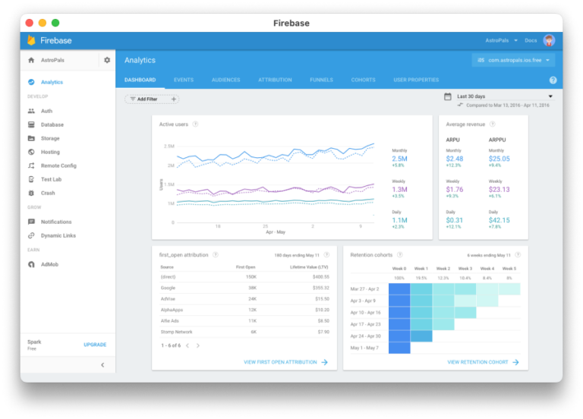Viewport: 583px width, 419px height.
Task: Click the Notifications message icon
Action: tap(31, 222)
